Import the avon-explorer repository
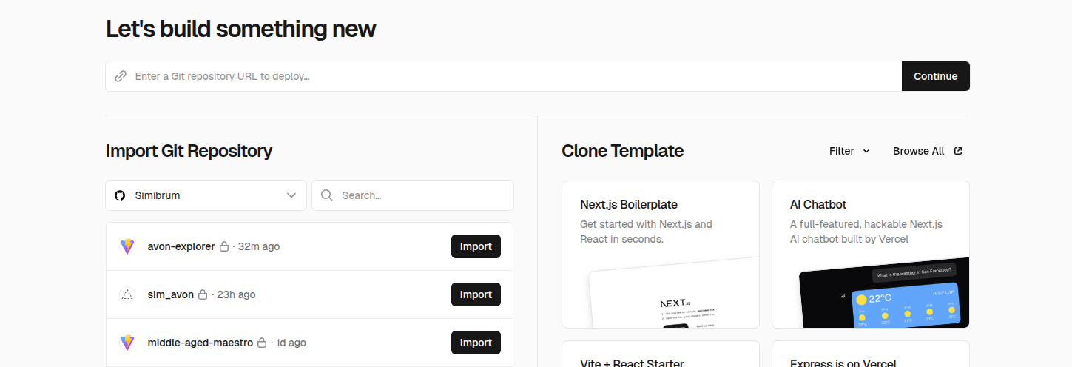This screenshot has height=367, width=1072. [x=476, y=246]
